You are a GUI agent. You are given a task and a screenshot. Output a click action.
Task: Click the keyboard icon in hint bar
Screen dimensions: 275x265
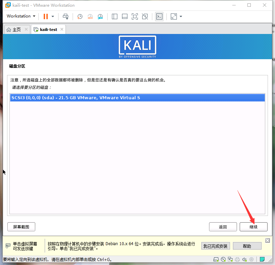pos(8,246)
